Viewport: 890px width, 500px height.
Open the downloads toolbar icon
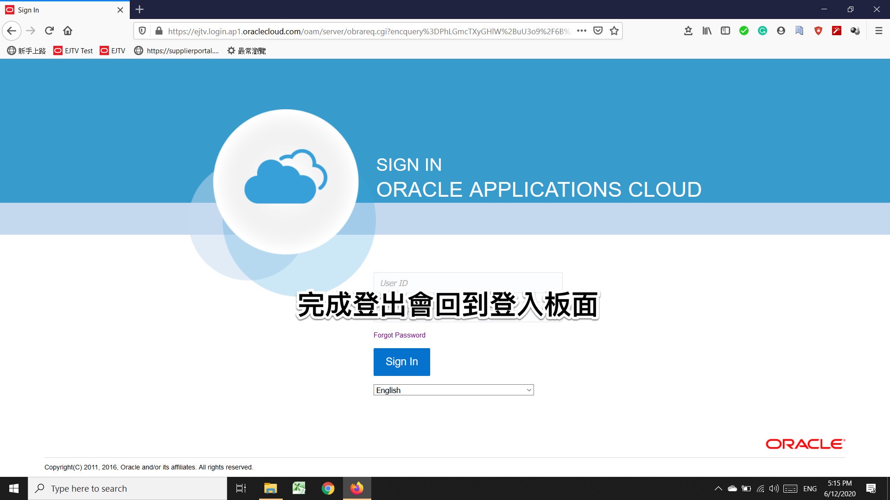pyautogui.click(x=688, y=31)
